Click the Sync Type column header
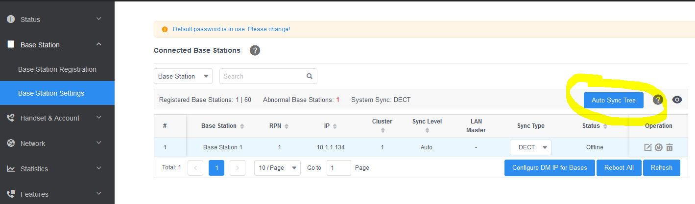 (x=531, y=126)
